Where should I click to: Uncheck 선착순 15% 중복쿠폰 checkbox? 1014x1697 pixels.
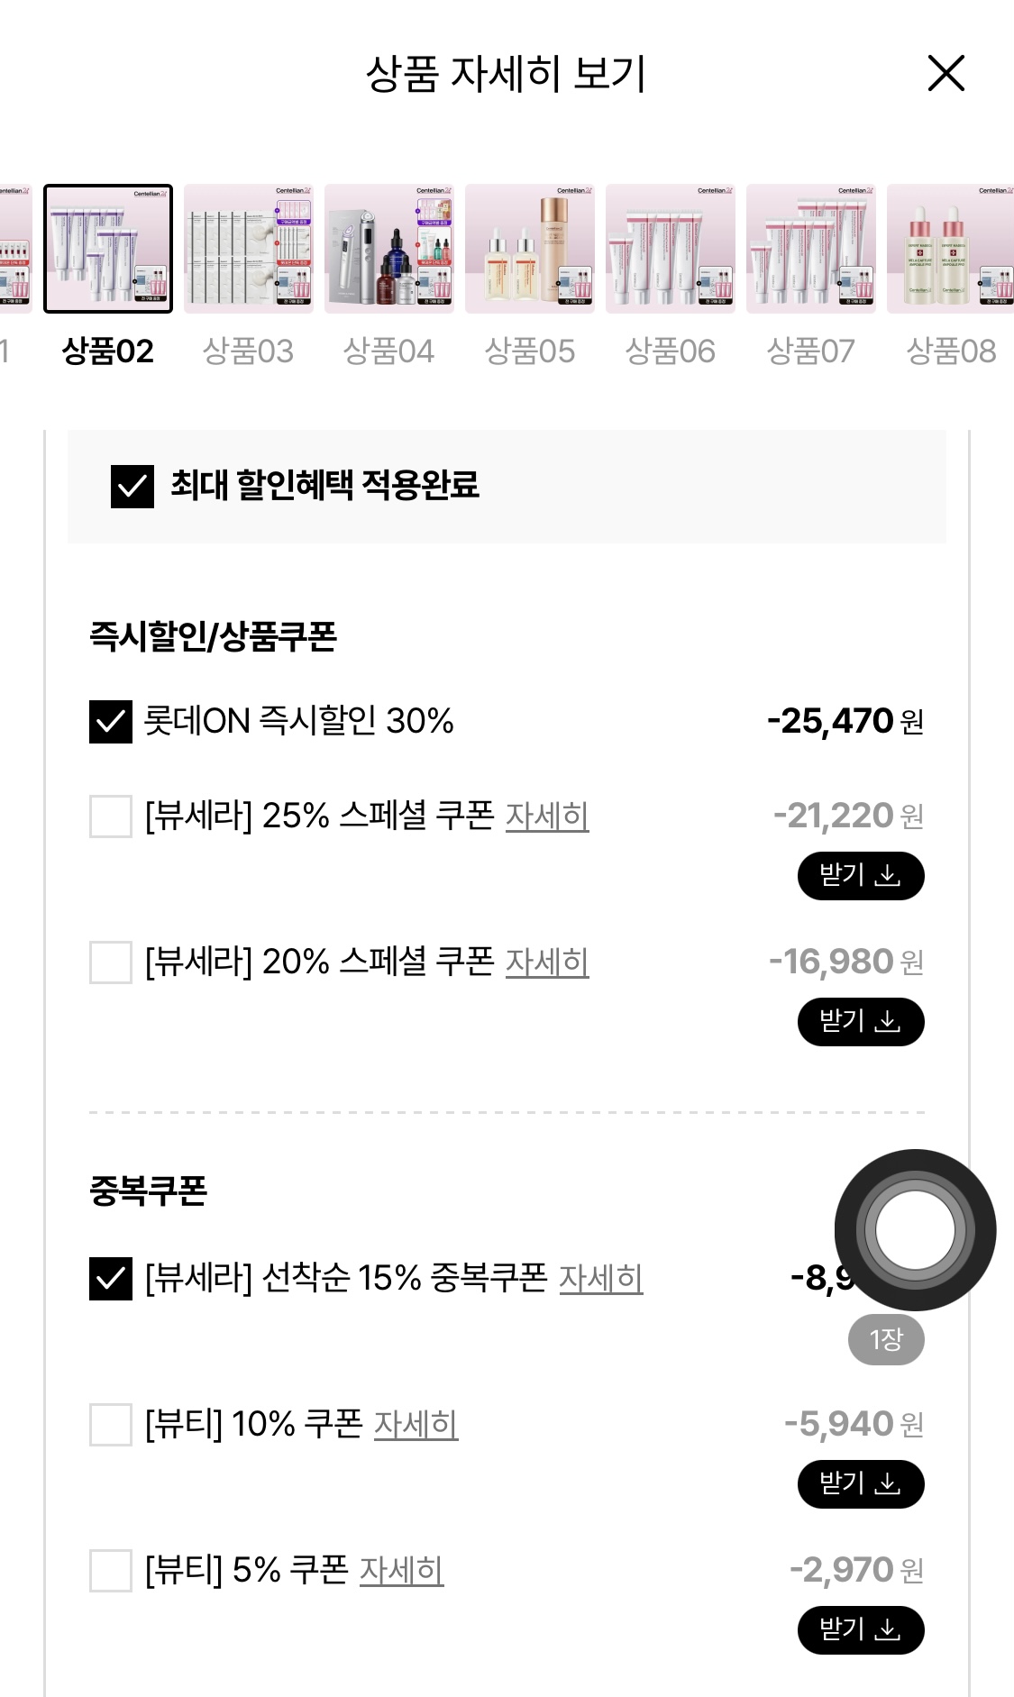tap(111, 1279)
